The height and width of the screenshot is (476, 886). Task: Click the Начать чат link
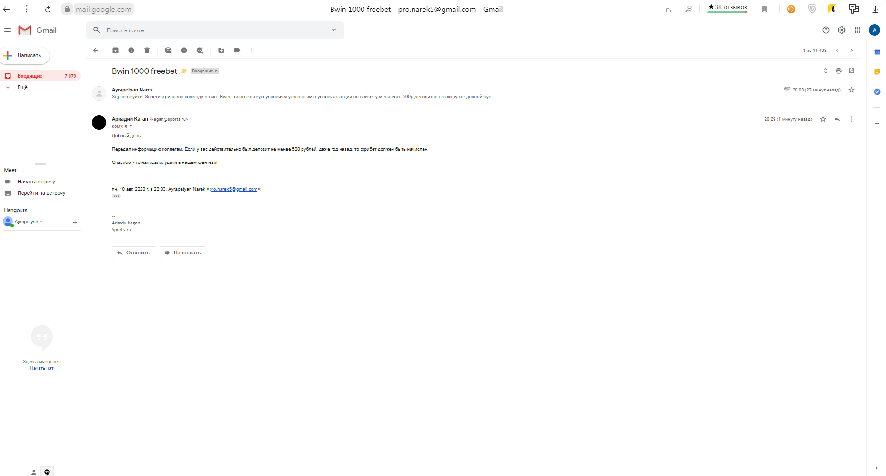42,368
